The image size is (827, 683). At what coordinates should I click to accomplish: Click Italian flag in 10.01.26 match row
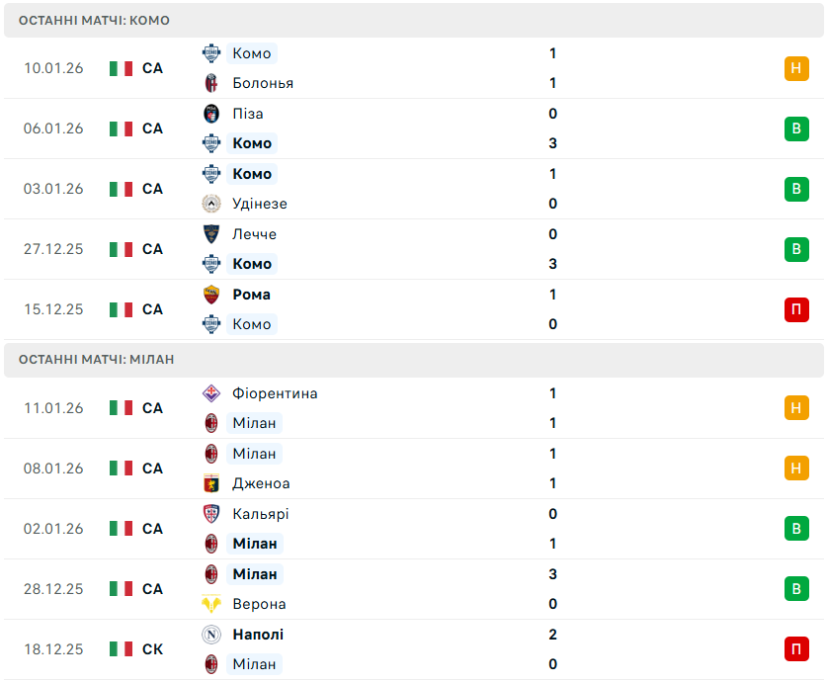pyautogui.click(x=122, y=68)
